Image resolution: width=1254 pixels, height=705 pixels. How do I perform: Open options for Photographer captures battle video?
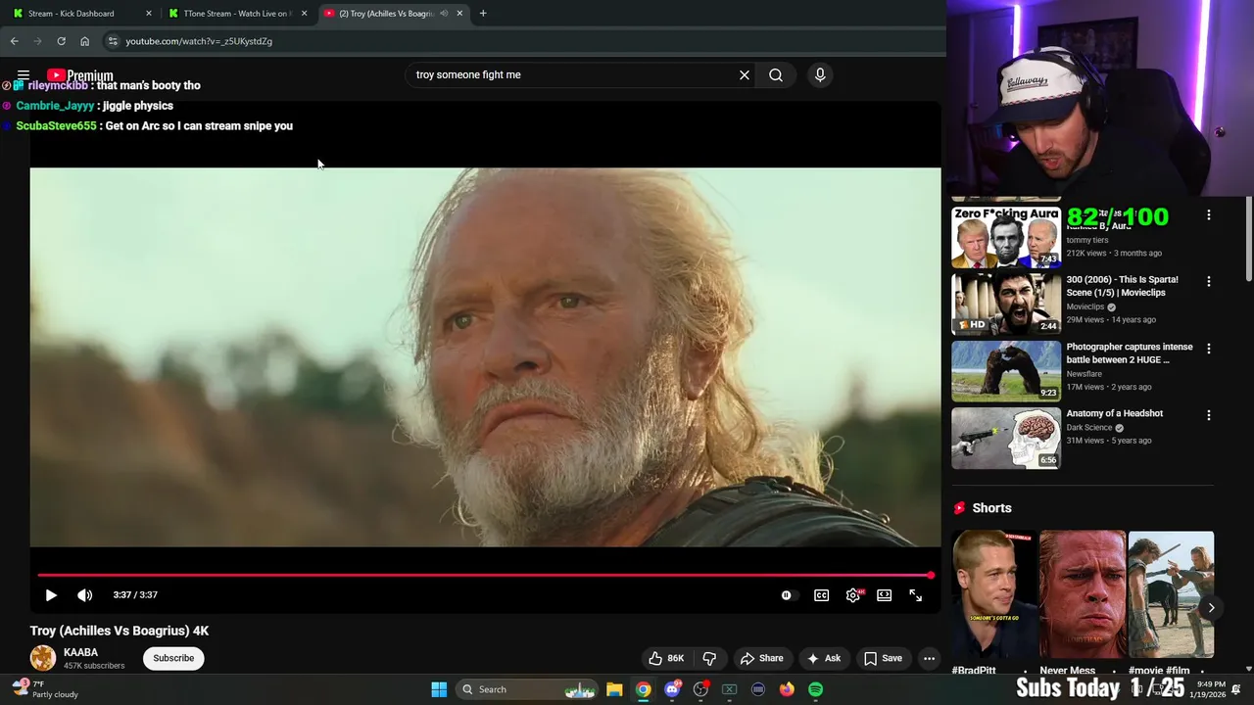click(x=1208, y=349)
